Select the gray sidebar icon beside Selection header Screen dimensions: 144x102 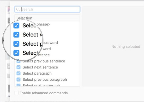[9, 21]
